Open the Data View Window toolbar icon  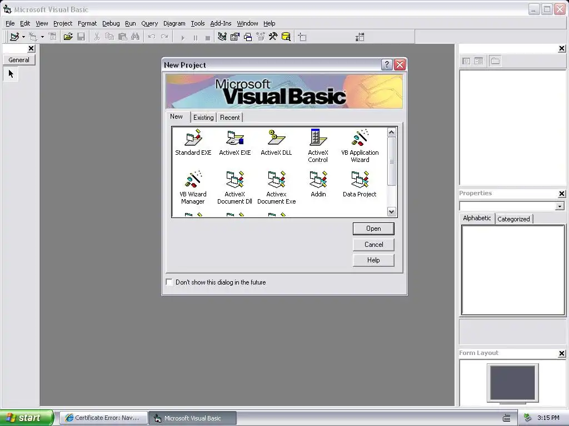[286, 37]
